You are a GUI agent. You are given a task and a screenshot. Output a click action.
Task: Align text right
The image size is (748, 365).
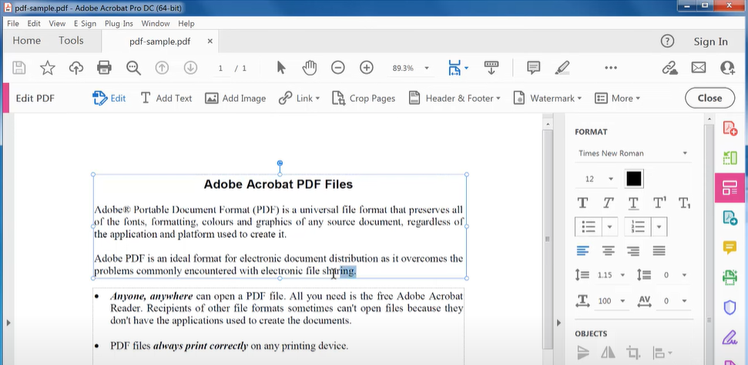[633, 250]
